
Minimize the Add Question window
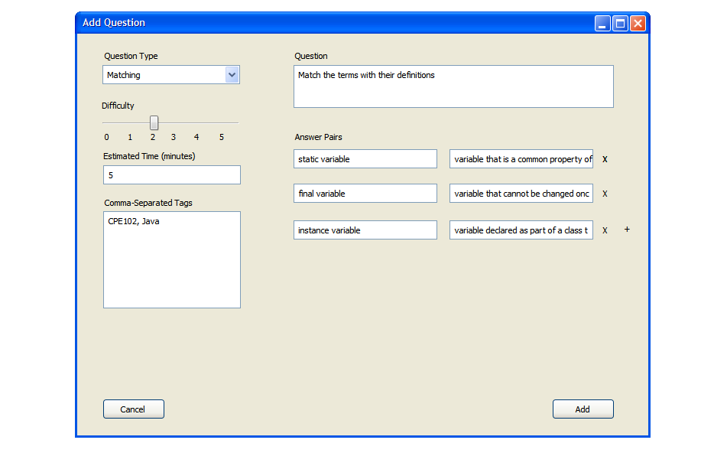(602, 24)
